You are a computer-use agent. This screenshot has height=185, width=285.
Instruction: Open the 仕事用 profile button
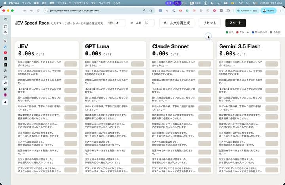point(268,11)
